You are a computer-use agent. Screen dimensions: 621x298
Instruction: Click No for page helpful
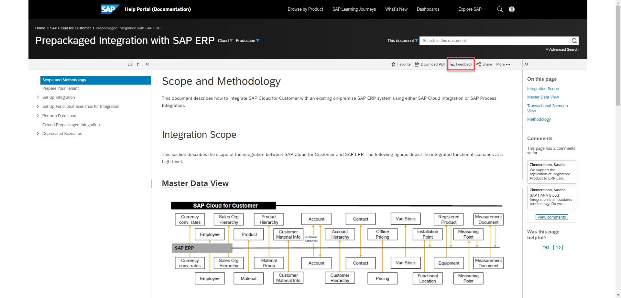click(558, 247)
